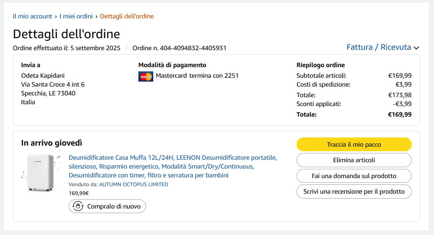This screenshot has width=434, height=235.
Task: Expand the Fattura / Ricevuta chevron arrow
Action: [x=416, y=48]
